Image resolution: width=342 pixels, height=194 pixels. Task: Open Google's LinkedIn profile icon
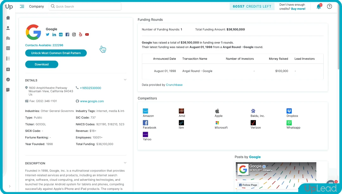point(54,34)
